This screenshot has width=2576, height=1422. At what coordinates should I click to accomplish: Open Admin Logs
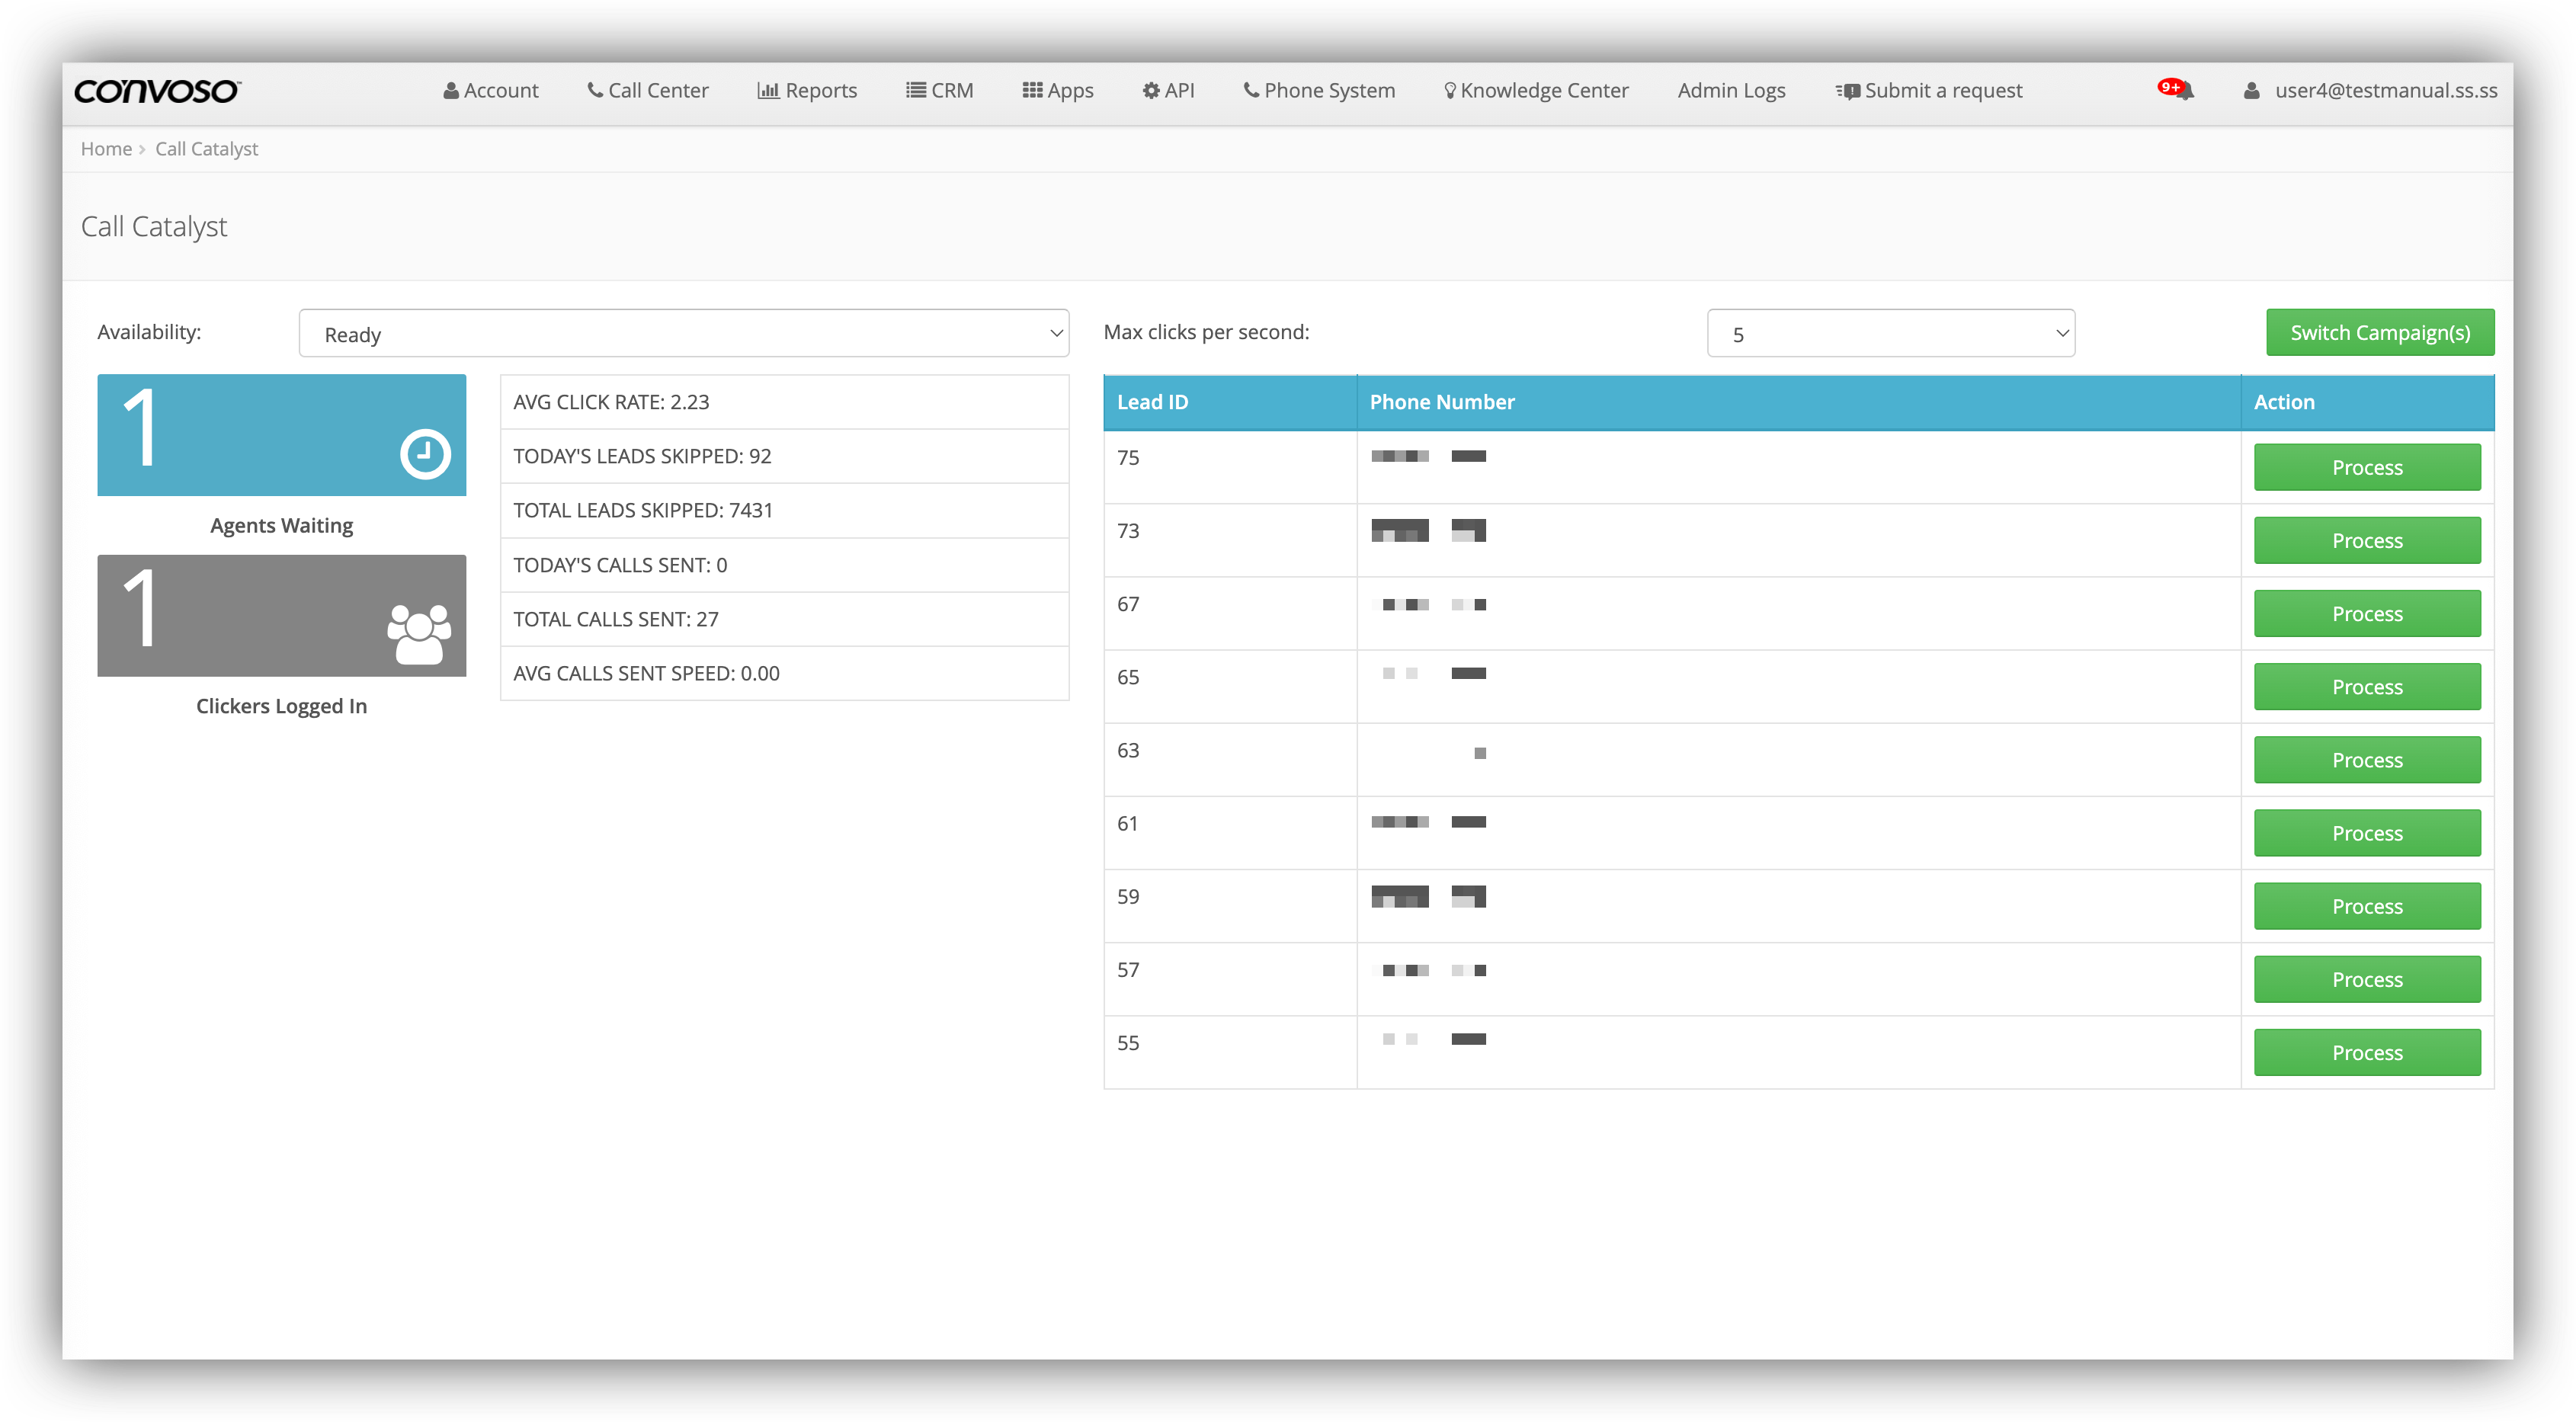[1731, 91]
